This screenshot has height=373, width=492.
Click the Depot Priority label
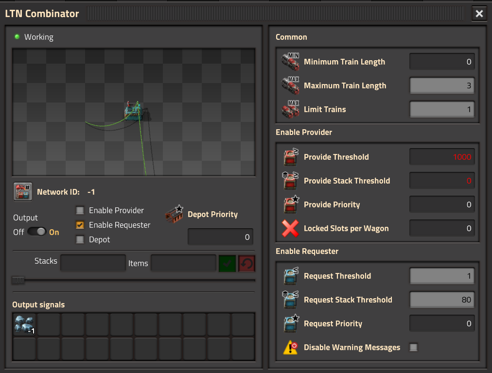click(212, 214)
